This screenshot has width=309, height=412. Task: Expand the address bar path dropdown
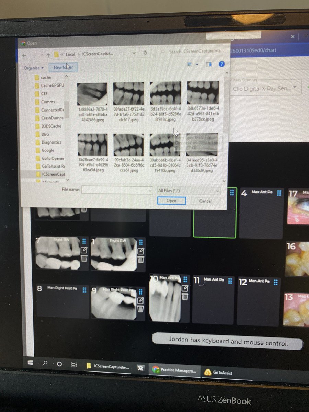point(135,53)
